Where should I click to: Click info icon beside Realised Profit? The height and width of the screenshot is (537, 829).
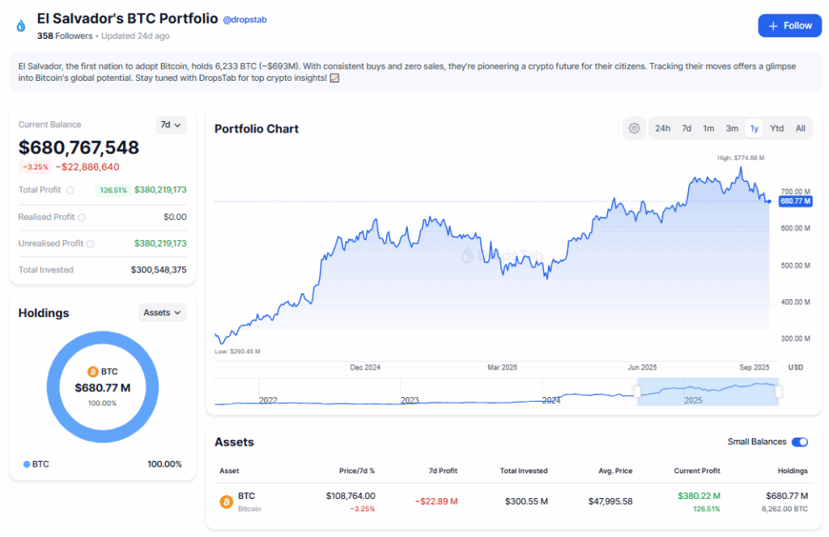(x=82, y=218)
